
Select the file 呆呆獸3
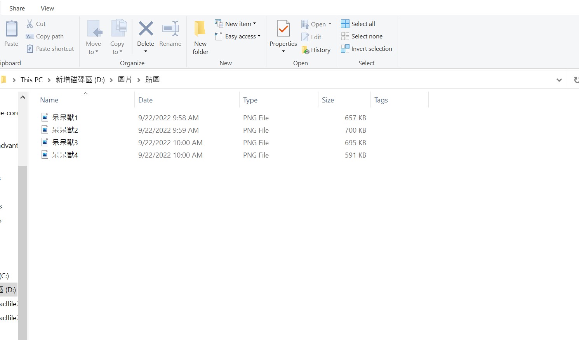point(65,142)
